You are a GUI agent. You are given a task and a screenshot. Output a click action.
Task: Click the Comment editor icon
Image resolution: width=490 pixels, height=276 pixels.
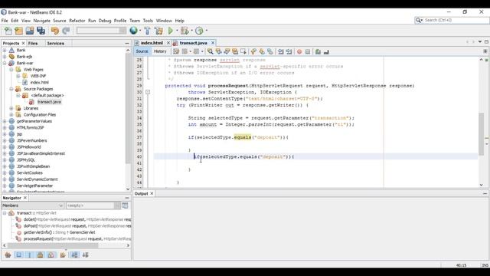click(318, 51)
